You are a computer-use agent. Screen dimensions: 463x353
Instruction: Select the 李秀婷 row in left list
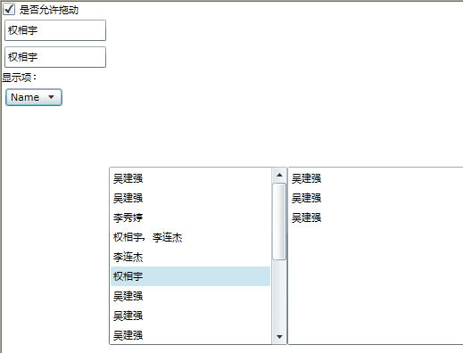190,218
